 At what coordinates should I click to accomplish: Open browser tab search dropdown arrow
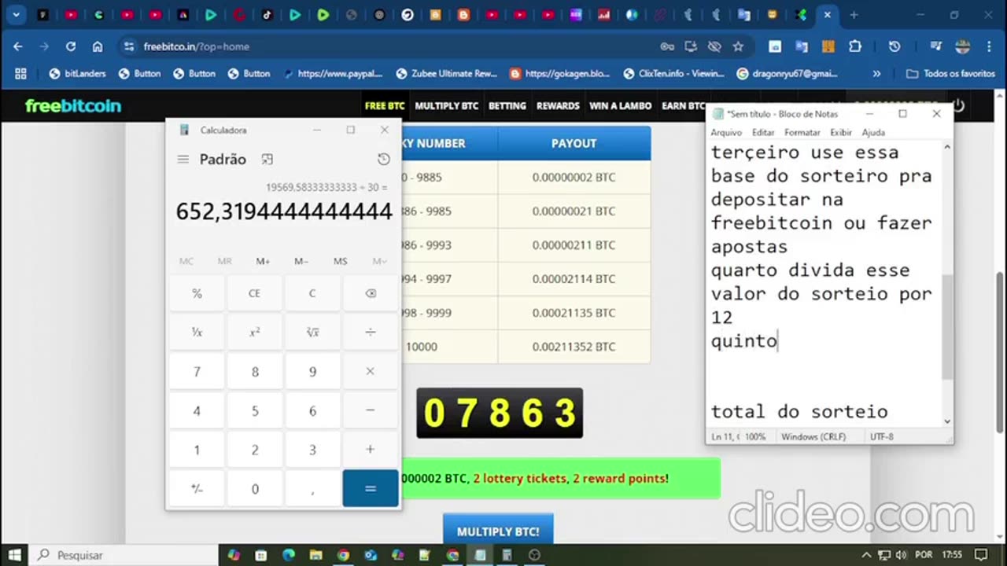[16, 14]
